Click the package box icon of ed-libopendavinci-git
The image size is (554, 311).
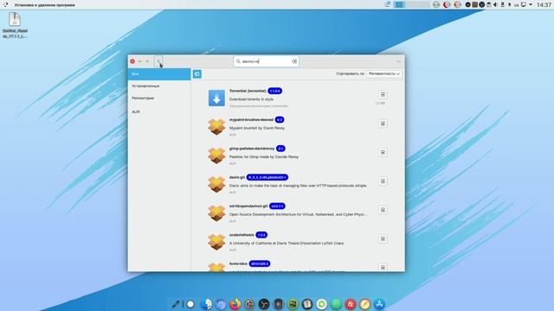click(x=216, y=213)
